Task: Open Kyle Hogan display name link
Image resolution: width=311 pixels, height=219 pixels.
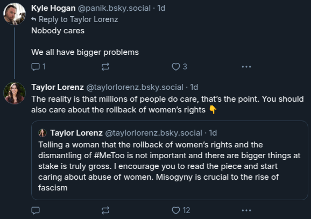Action: 53,8
